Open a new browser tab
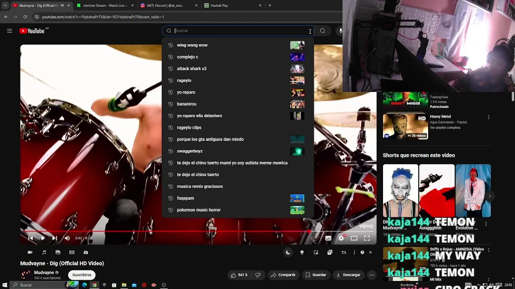 [x=270, y=6]
